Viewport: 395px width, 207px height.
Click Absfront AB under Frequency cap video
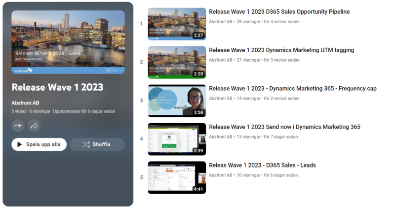pyautogui.click(x=221, y=99)
